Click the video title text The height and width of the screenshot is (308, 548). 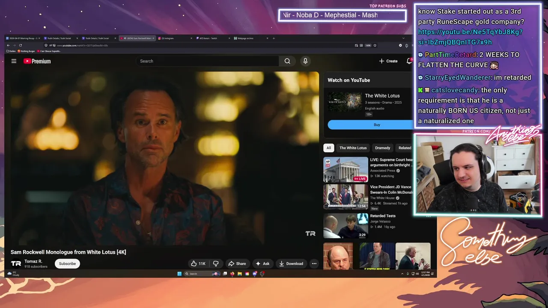pos(68,252)
